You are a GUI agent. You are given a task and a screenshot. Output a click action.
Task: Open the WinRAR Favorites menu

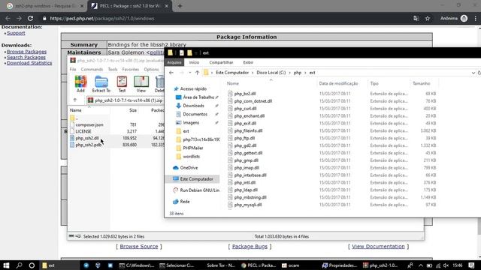tap(130, 70)
